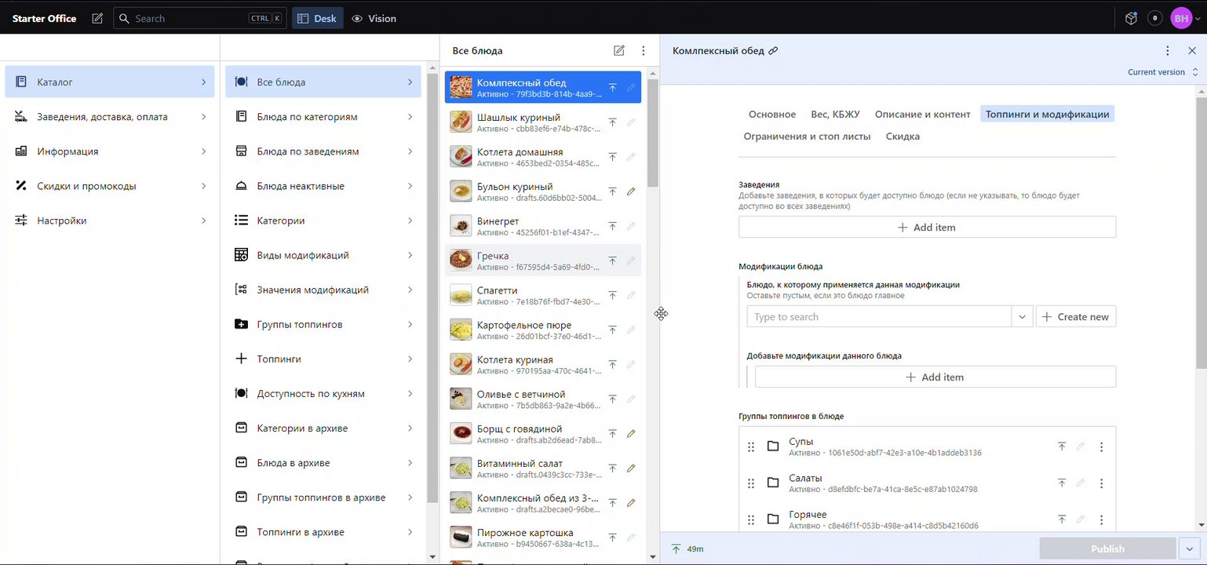Open Топпинги в архиве in the menu
The height and width of the screenshot is (565, 1207).
323,532
